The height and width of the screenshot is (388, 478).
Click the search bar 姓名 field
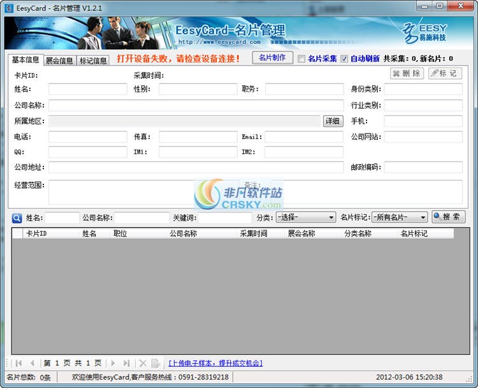tap(62, 218)
